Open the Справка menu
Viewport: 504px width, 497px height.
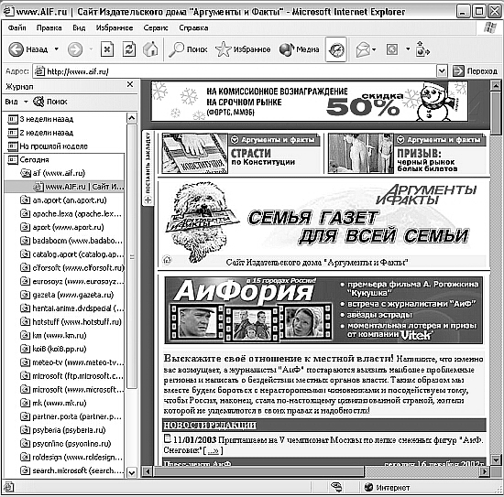(193, 28)
